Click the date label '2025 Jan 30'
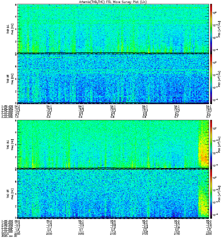Screen dimensions: 223x238 tap(9, 236)
